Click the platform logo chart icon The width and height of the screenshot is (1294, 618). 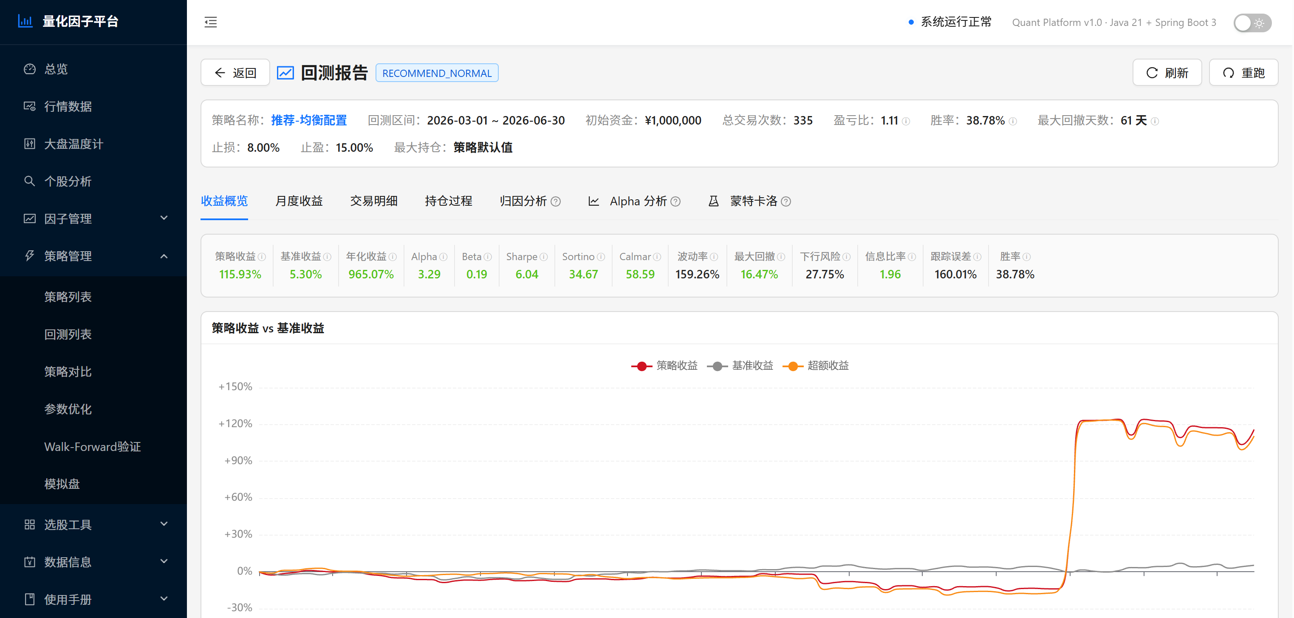[25, 21]
